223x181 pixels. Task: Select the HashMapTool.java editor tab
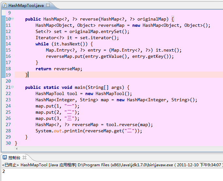tap(26, 6)
